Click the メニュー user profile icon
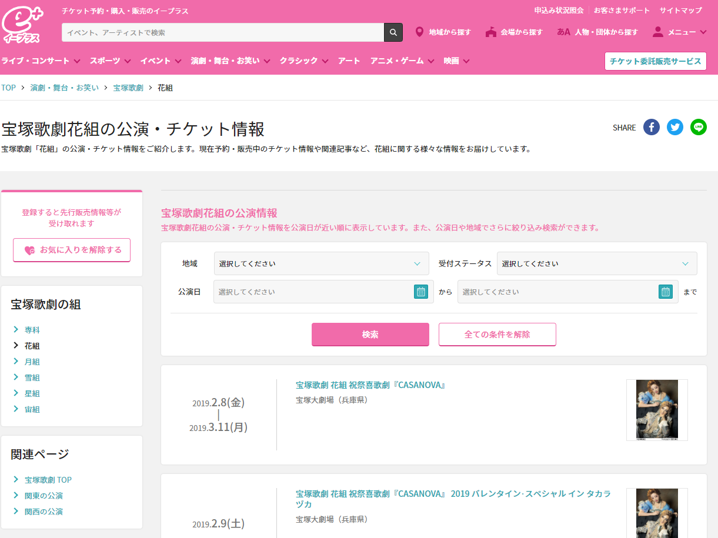718x538 pixels. (658, 32)
